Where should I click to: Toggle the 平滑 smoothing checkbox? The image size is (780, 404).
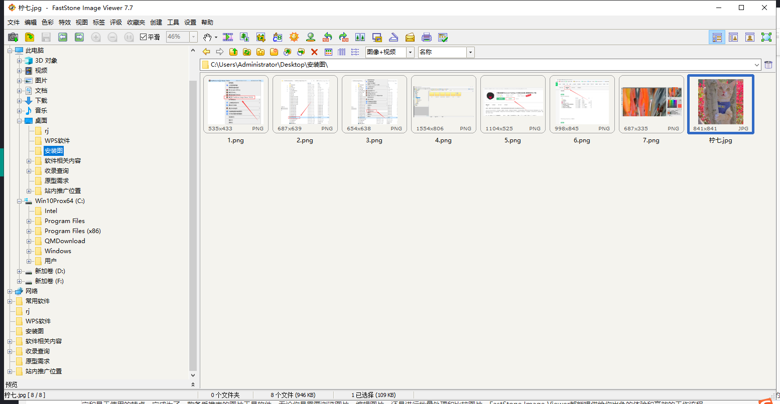(x=142, y=37)
